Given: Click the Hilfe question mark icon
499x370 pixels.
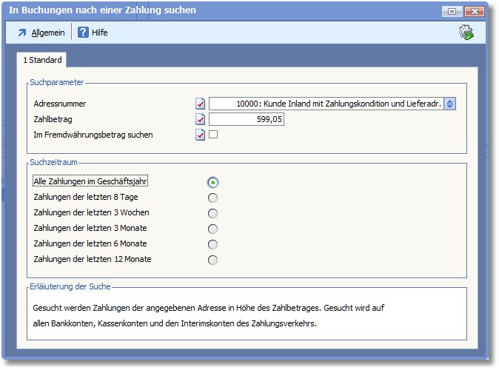Looking at the screenshot, I should click(x=84, y=33).
